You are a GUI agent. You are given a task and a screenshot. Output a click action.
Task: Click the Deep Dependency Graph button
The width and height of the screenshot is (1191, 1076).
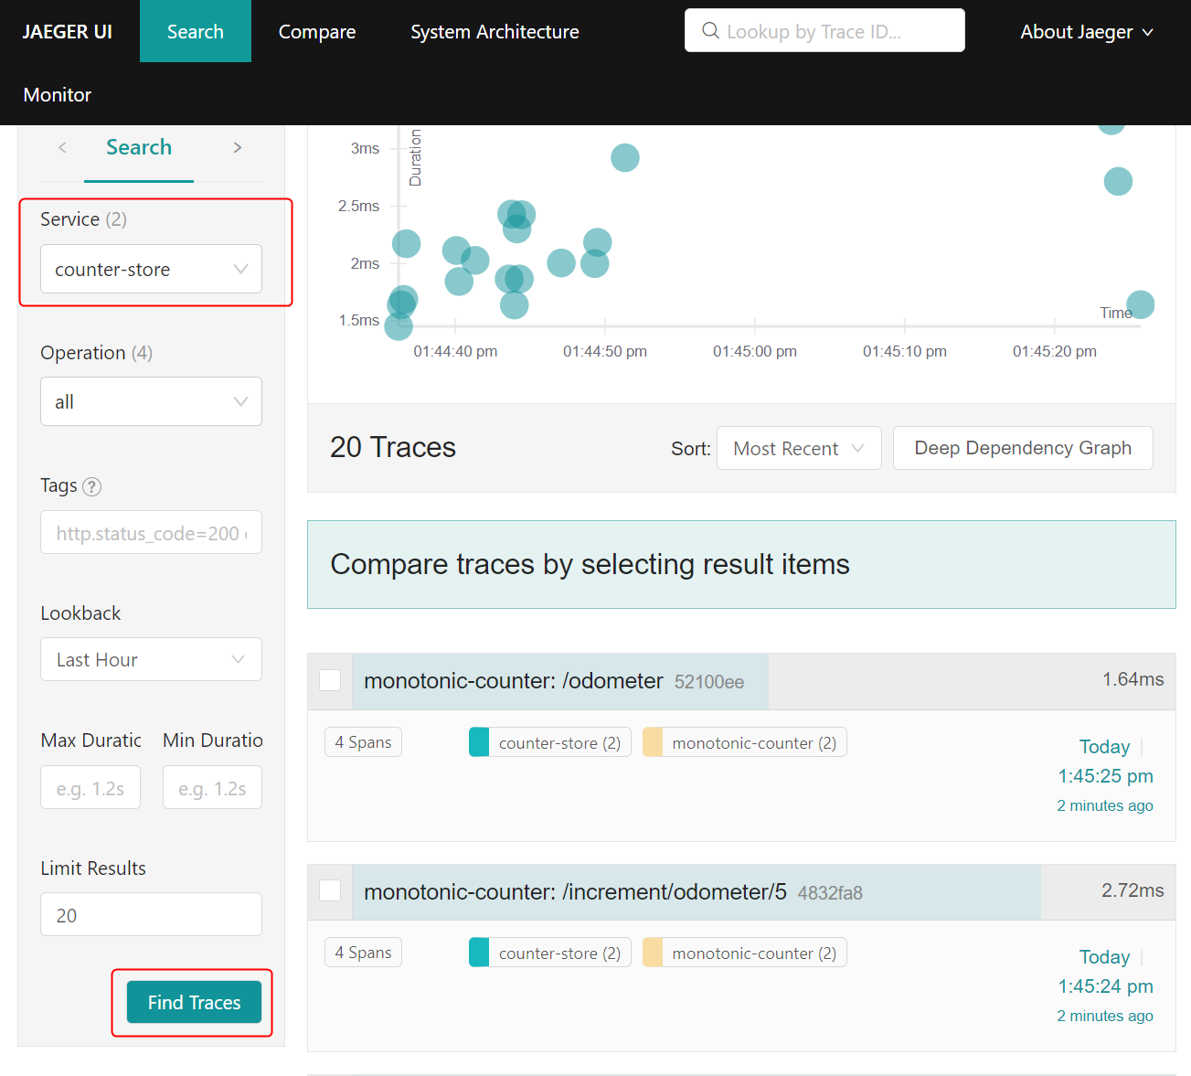pyautogui.click(x=1023, y=448)
